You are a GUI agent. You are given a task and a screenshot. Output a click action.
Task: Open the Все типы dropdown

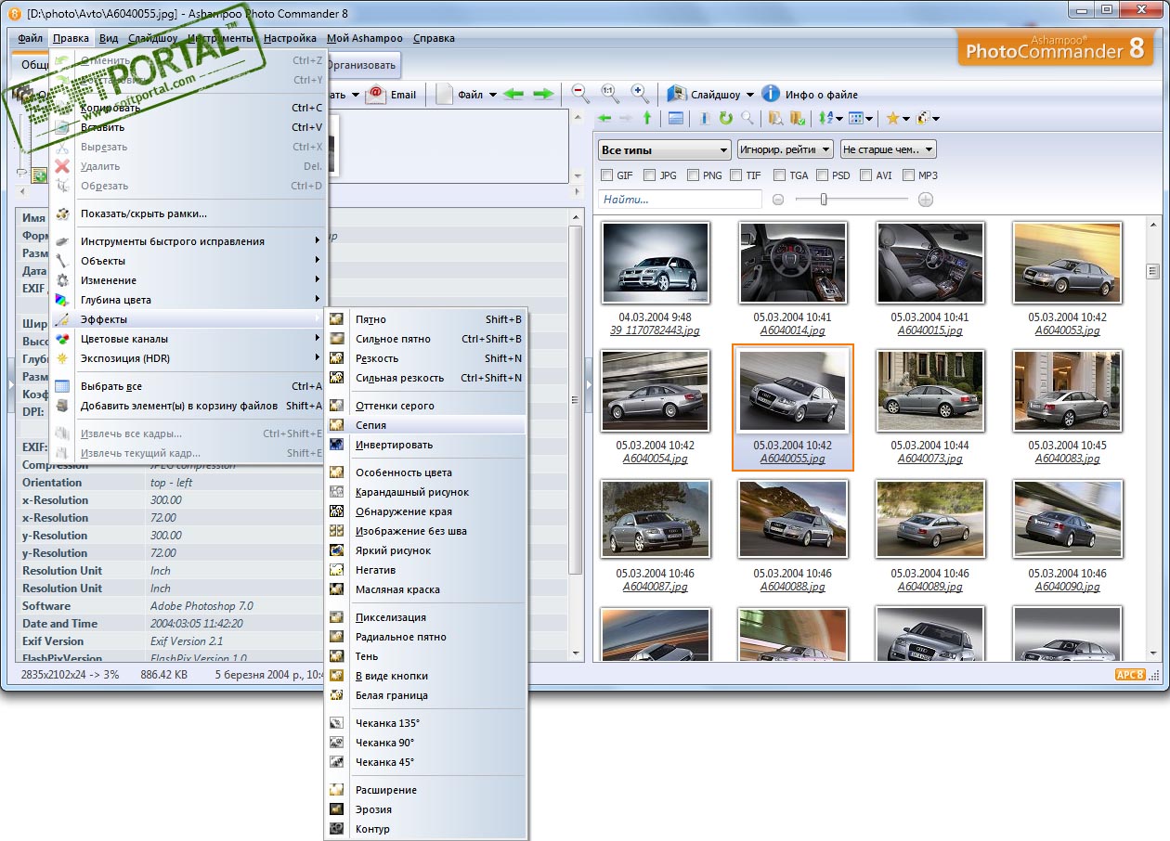pyautogui.click(x=665, y=149)
